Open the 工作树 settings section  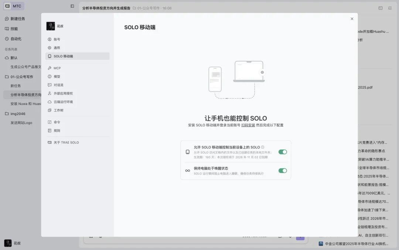[77, 110]
